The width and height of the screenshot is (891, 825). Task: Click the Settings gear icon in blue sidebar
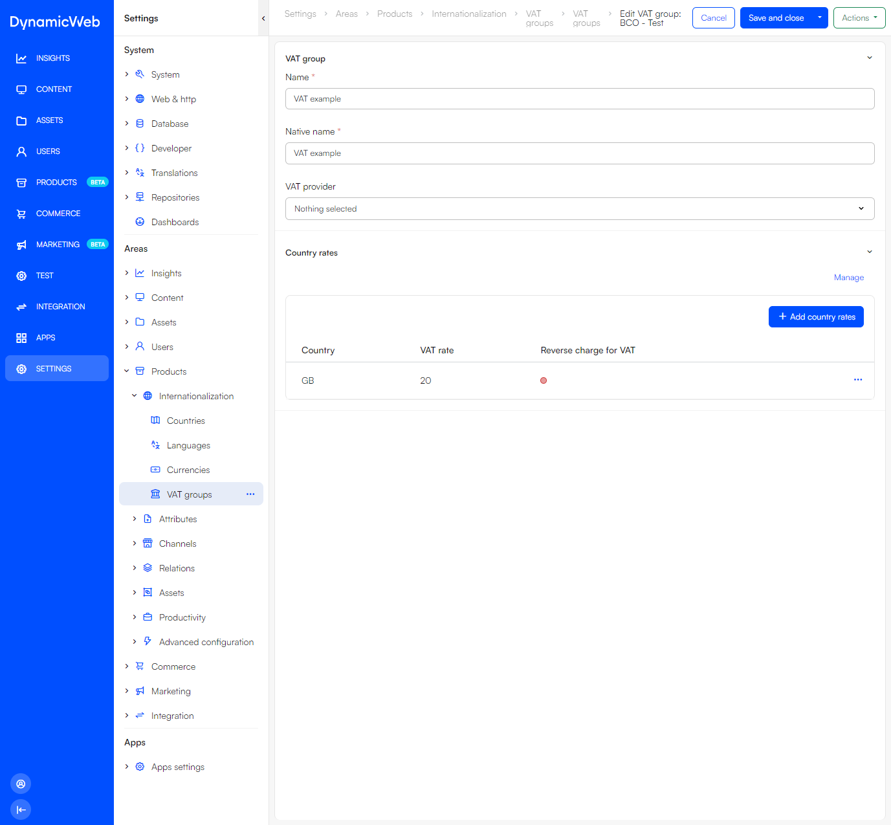tap(21, 369)
